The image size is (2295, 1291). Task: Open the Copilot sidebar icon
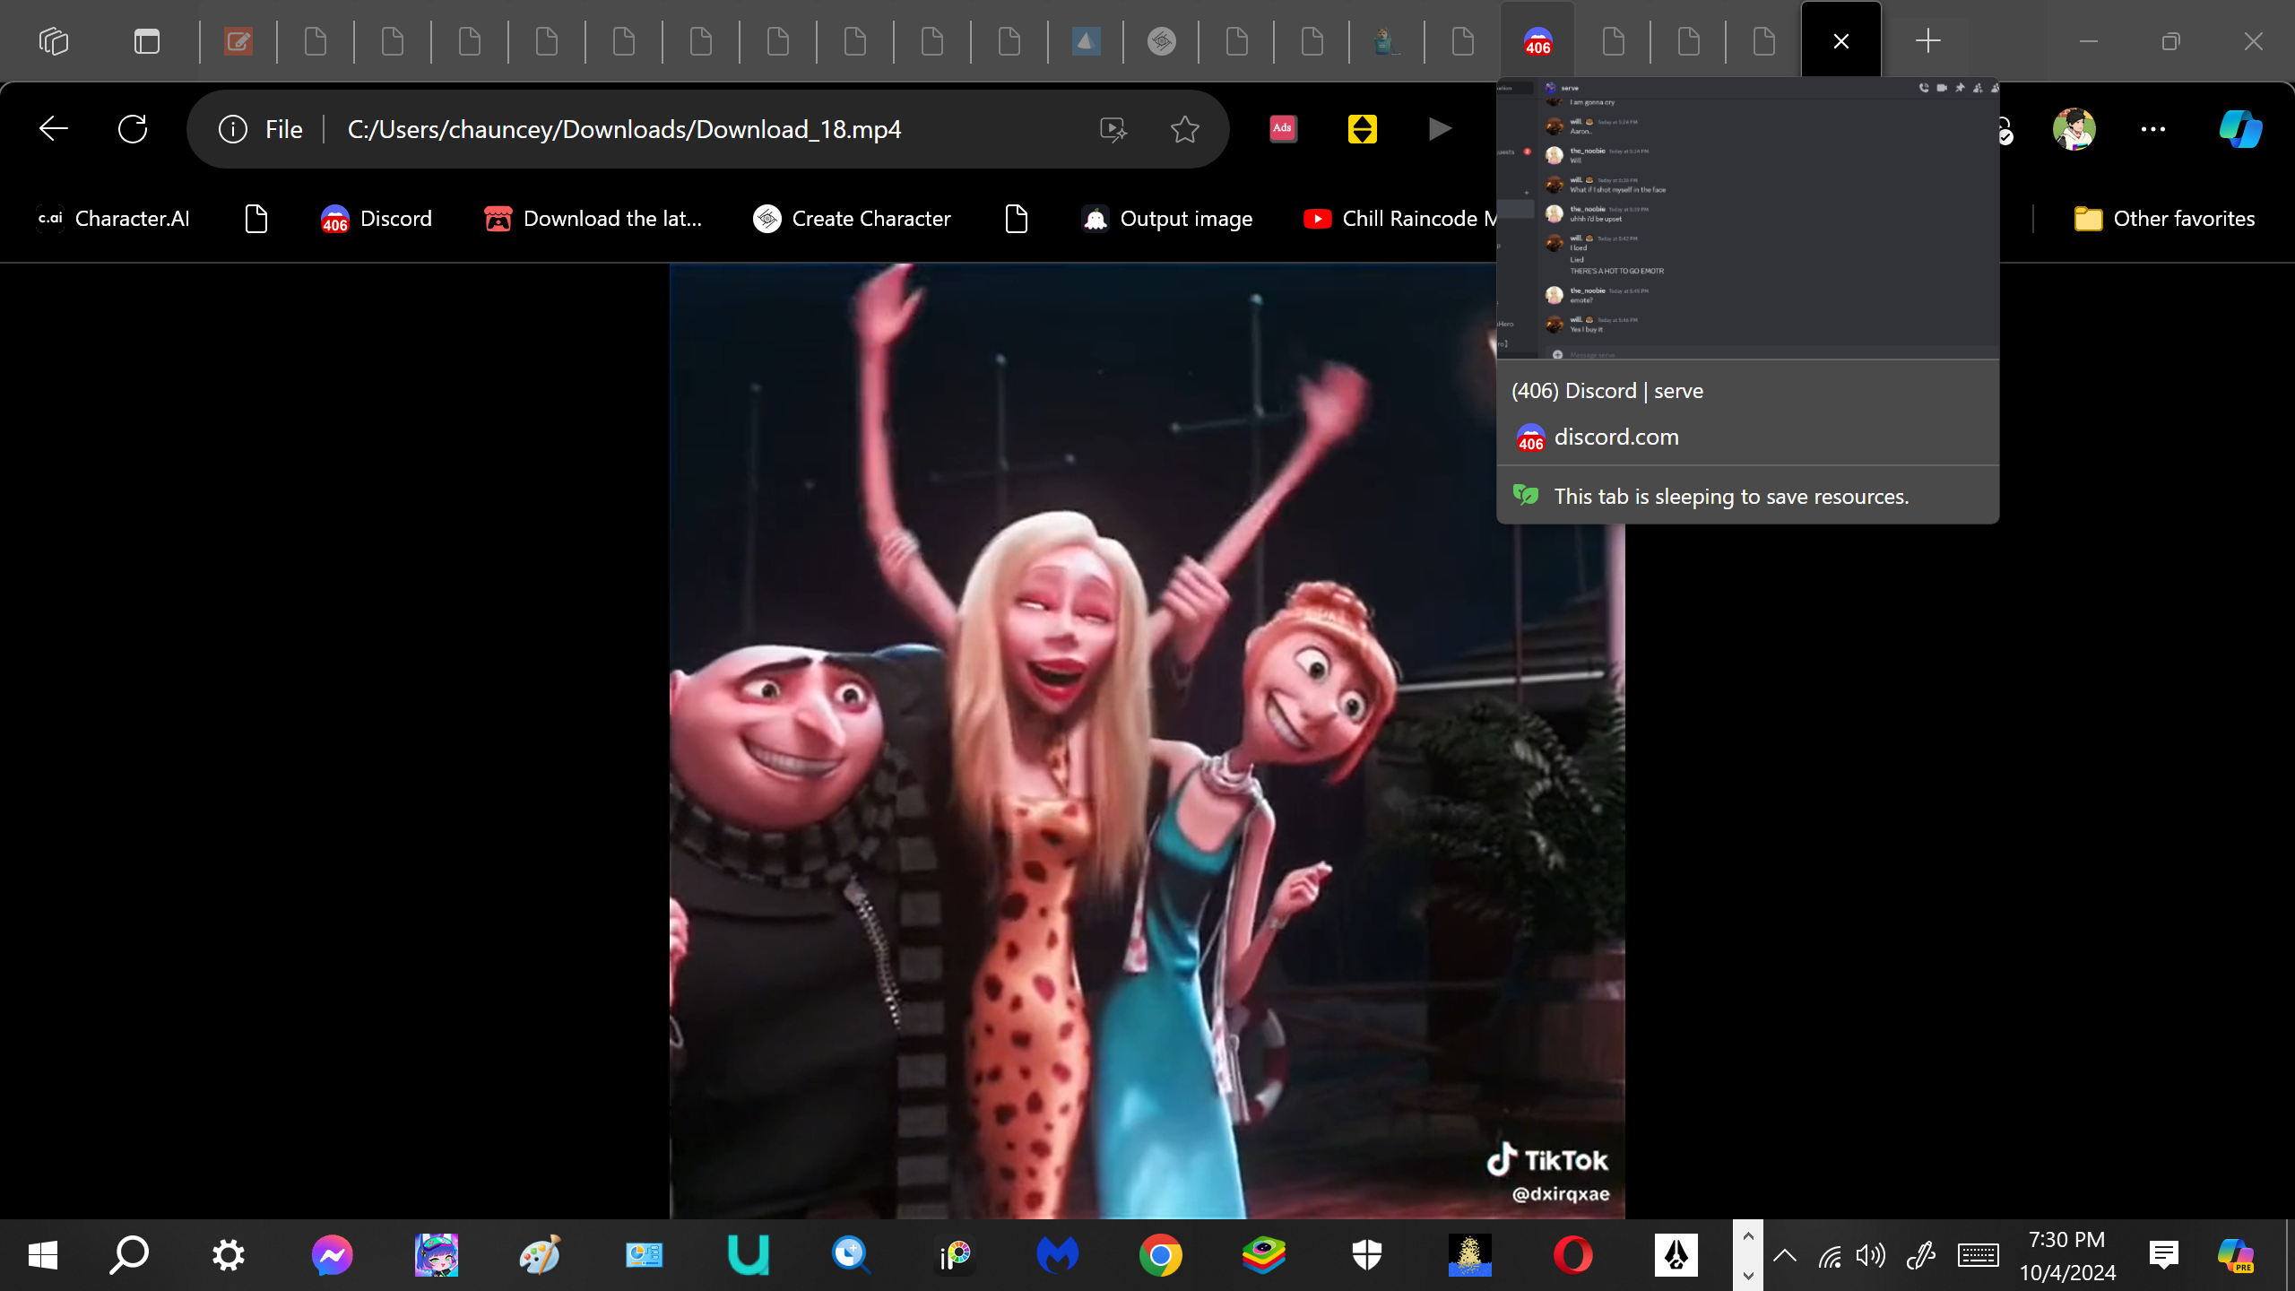(2240, 129)
